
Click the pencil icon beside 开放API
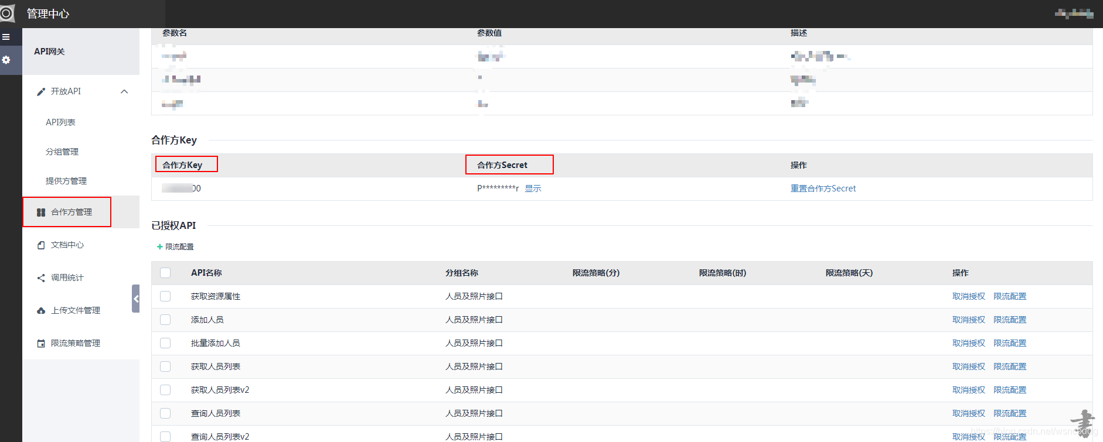(x=41, y=92)
